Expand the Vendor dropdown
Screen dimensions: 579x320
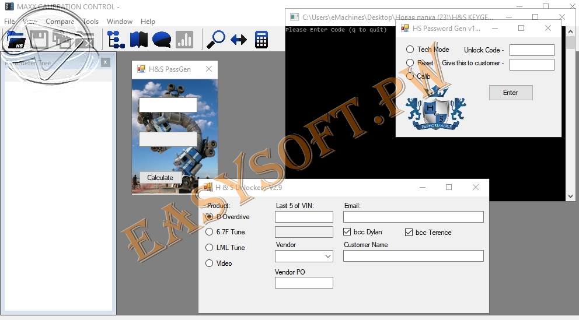(x=328, y=256)
